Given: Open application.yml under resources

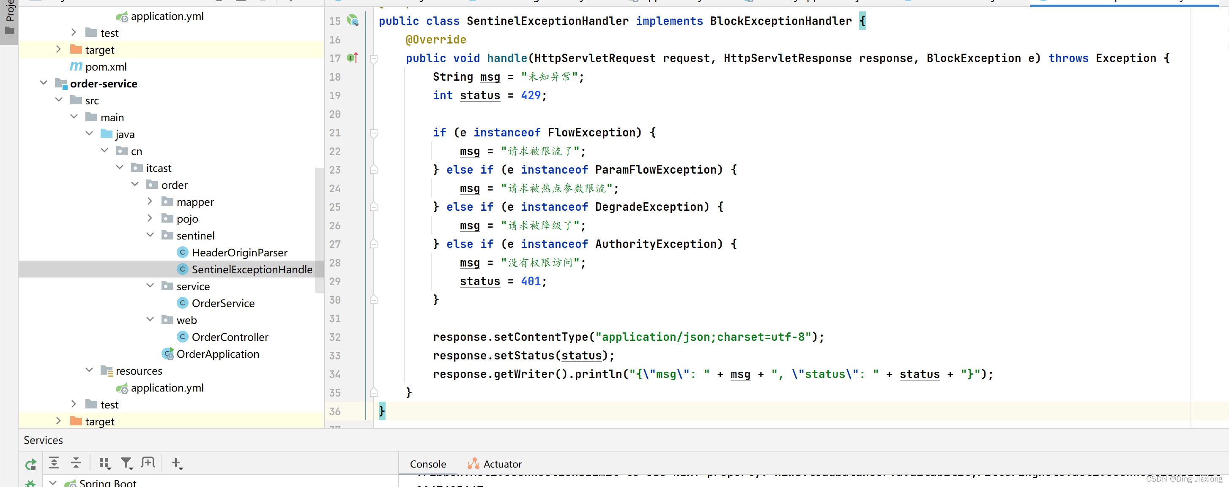Looking at the screenshot, I should click(x=167, y=388).
